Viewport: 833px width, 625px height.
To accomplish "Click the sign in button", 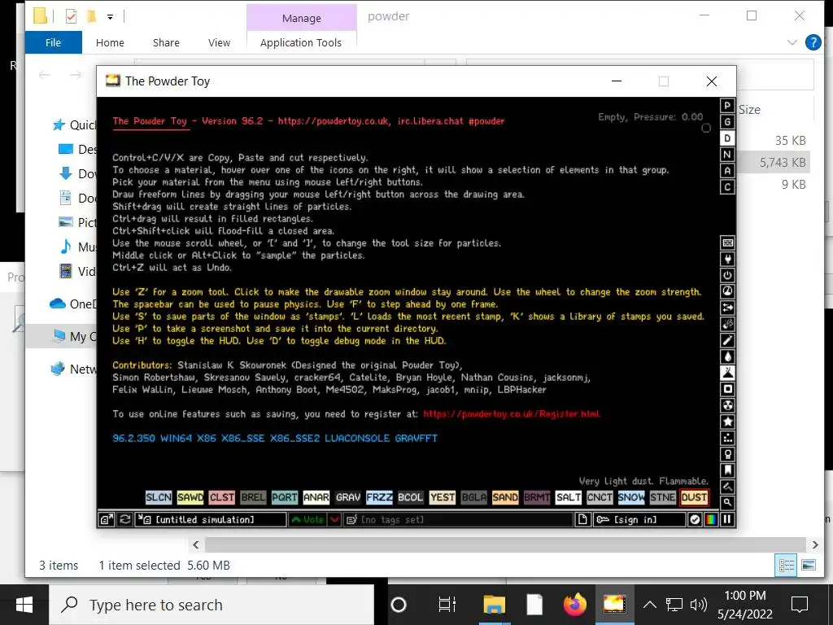I will point(639,519).
